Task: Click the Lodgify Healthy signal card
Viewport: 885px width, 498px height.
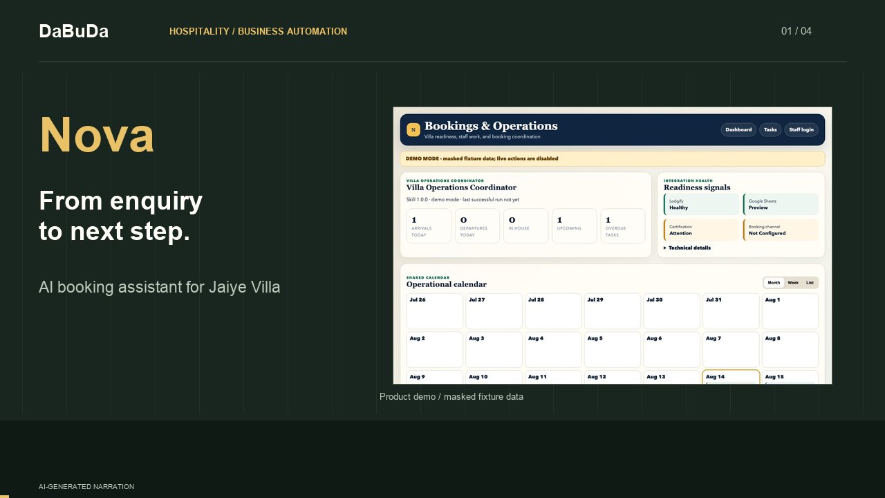Action: (701, 205)
